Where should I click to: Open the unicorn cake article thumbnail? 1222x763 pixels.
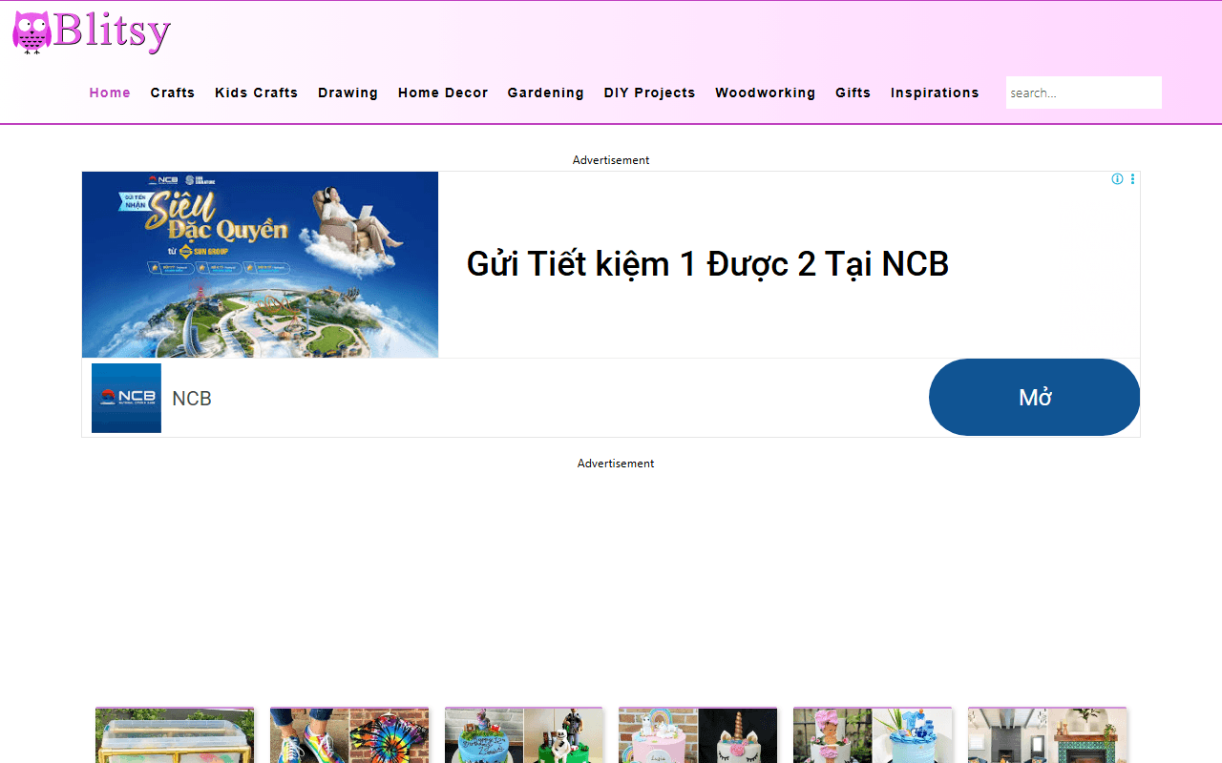click(x=698, y=735)
